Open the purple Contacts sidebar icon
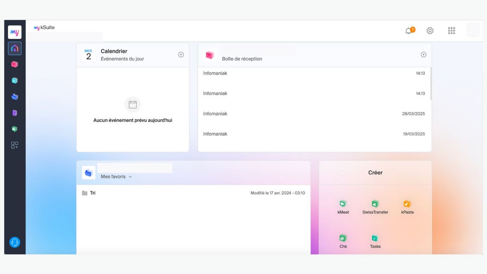 [x=15, y=113]
